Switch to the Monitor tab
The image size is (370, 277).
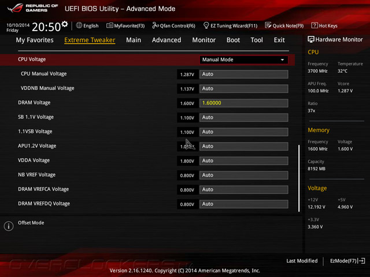[x=204, y=40]
